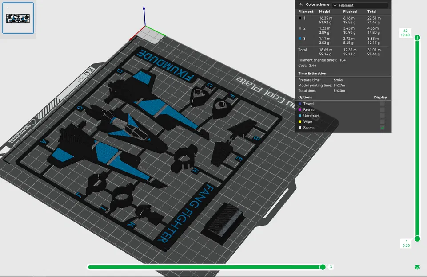Click the bottom layer label 1 / 0.20
This screenshot has height=277, width=427.
point(406,243)
